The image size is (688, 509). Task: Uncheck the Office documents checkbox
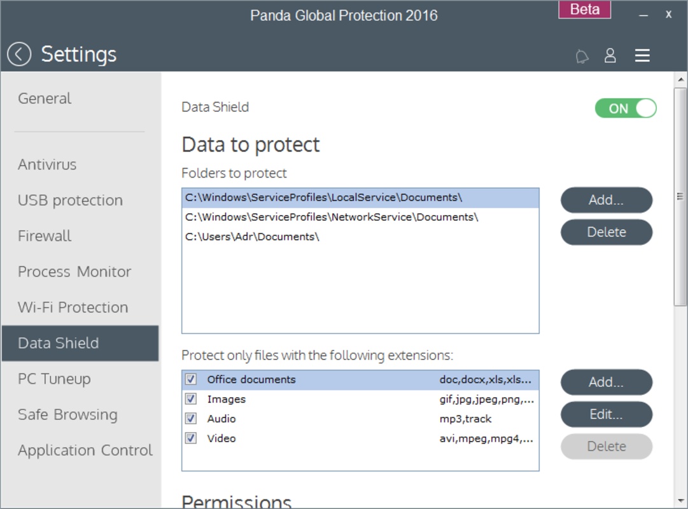[x=190, y=380]
